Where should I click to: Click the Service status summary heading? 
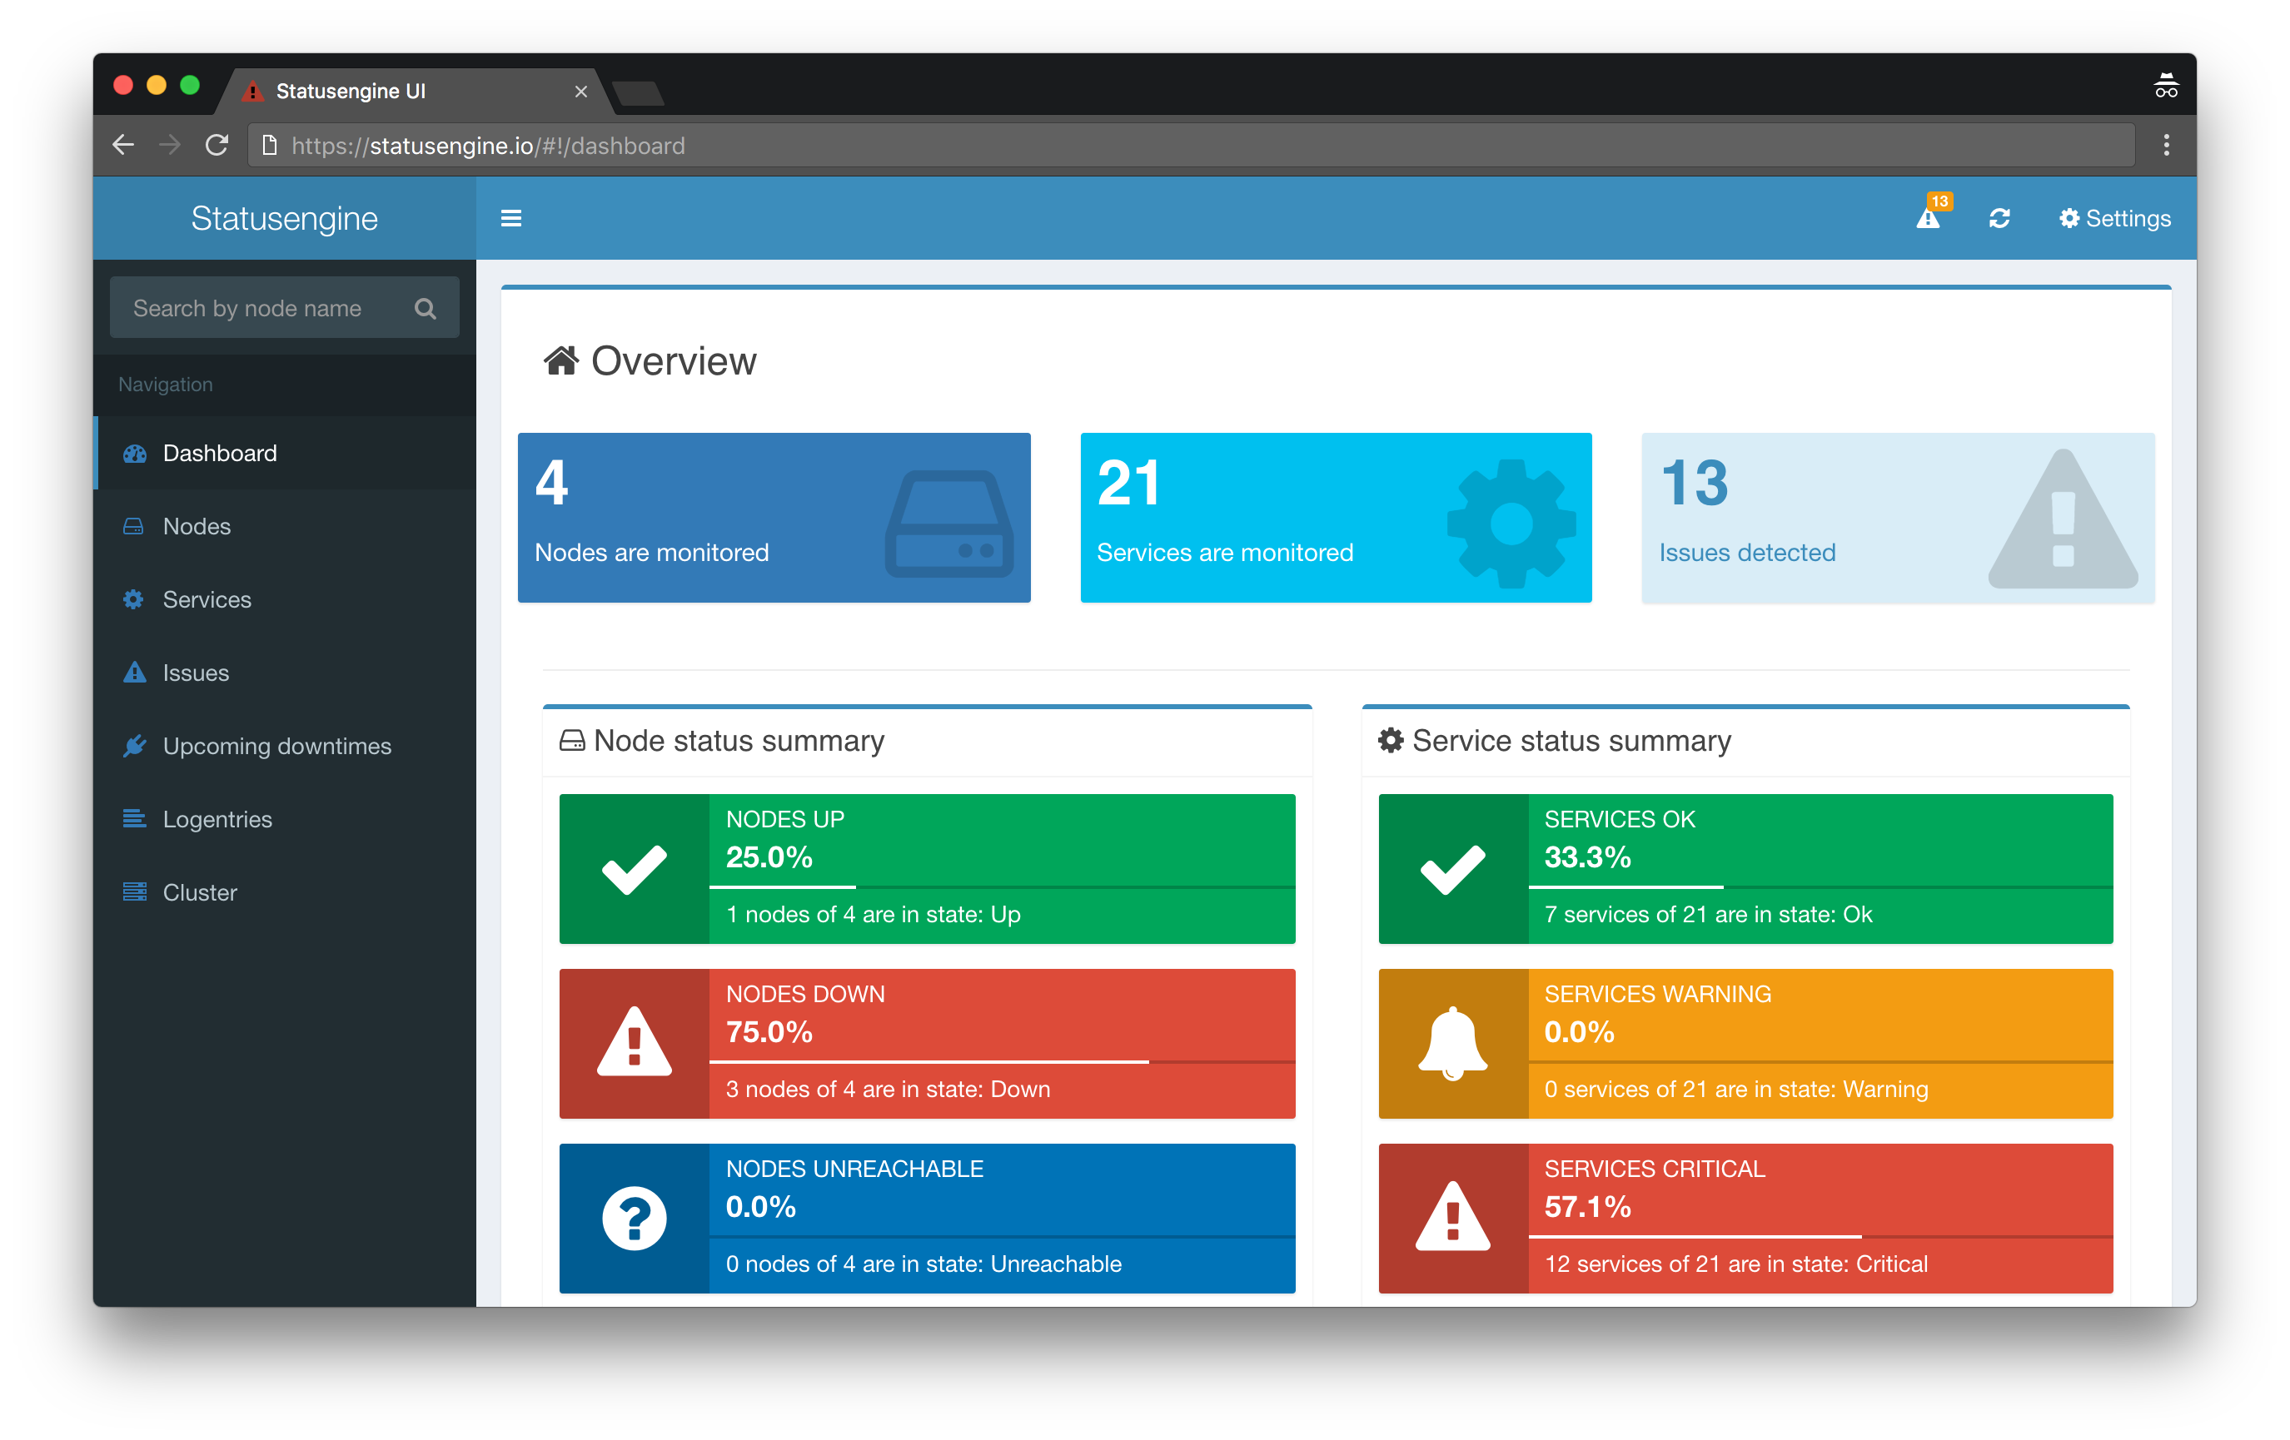(x=1571, y=741)
